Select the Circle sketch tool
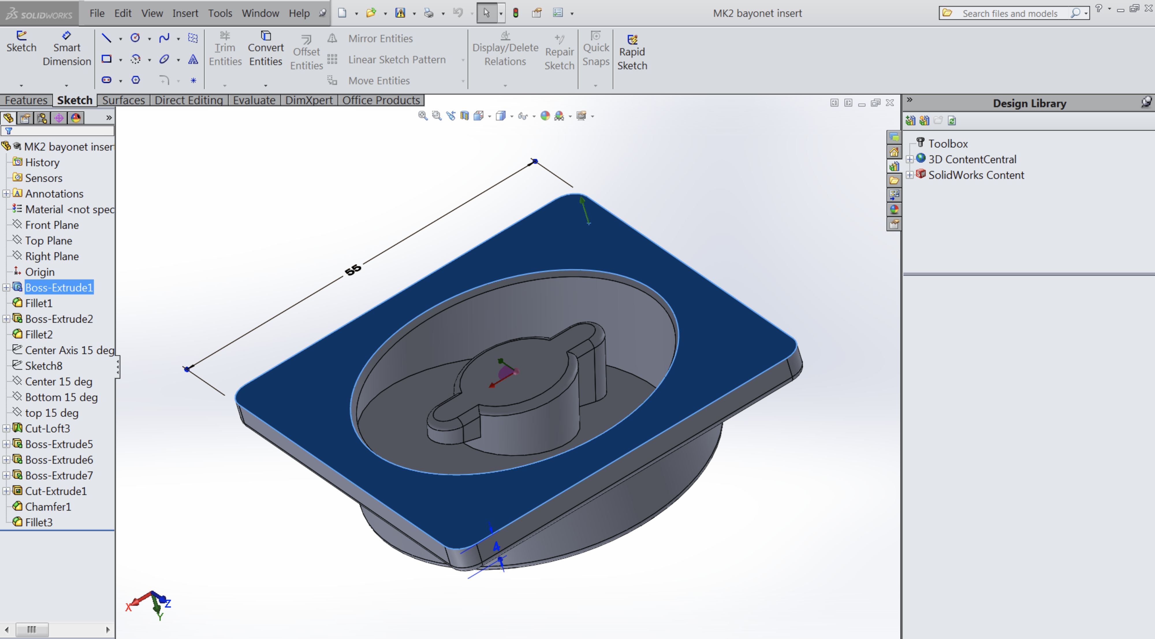 pos(135,38)
